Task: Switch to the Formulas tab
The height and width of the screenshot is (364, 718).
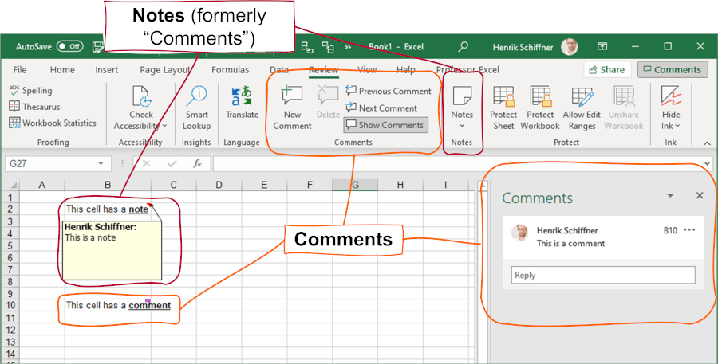Action: click(x=231, y=70)
